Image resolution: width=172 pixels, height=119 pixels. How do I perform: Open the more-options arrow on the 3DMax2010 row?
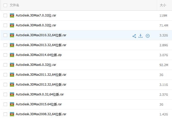pos(148,36)
